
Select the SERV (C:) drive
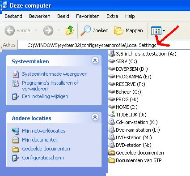[x=123, y=61]
